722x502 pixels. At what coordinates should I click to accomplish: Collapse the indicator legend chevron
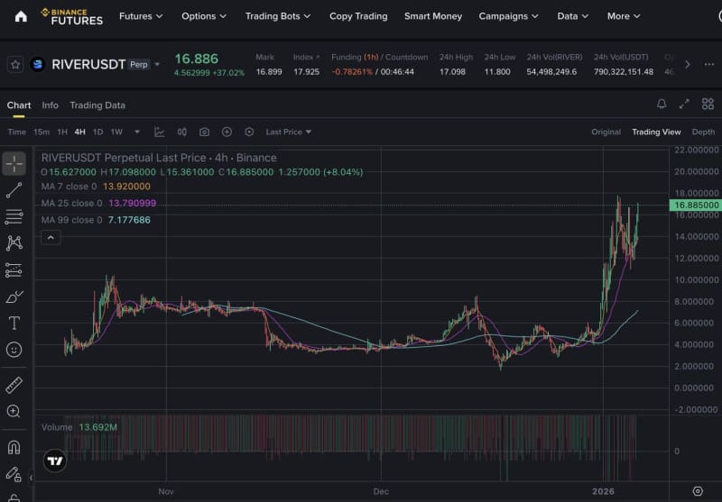coord(51,238)
